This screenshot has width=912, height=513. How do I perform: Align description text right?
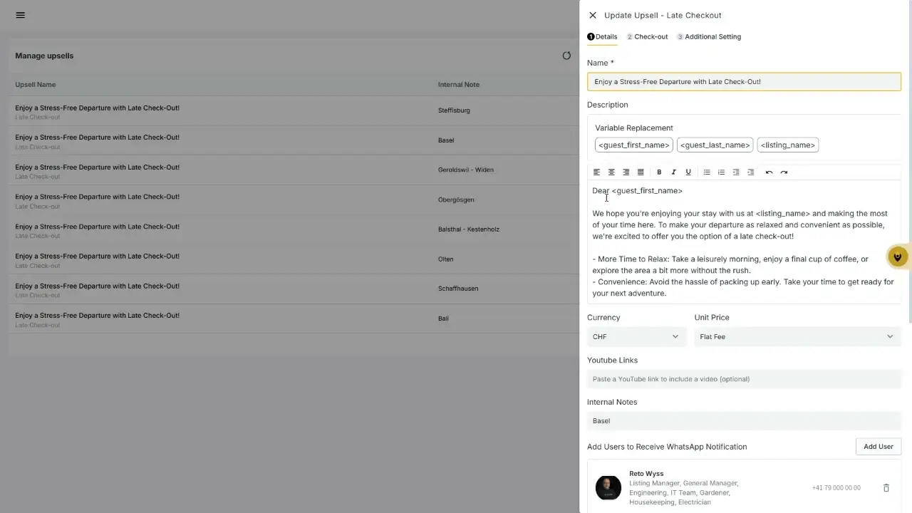(x=626, y=172)
